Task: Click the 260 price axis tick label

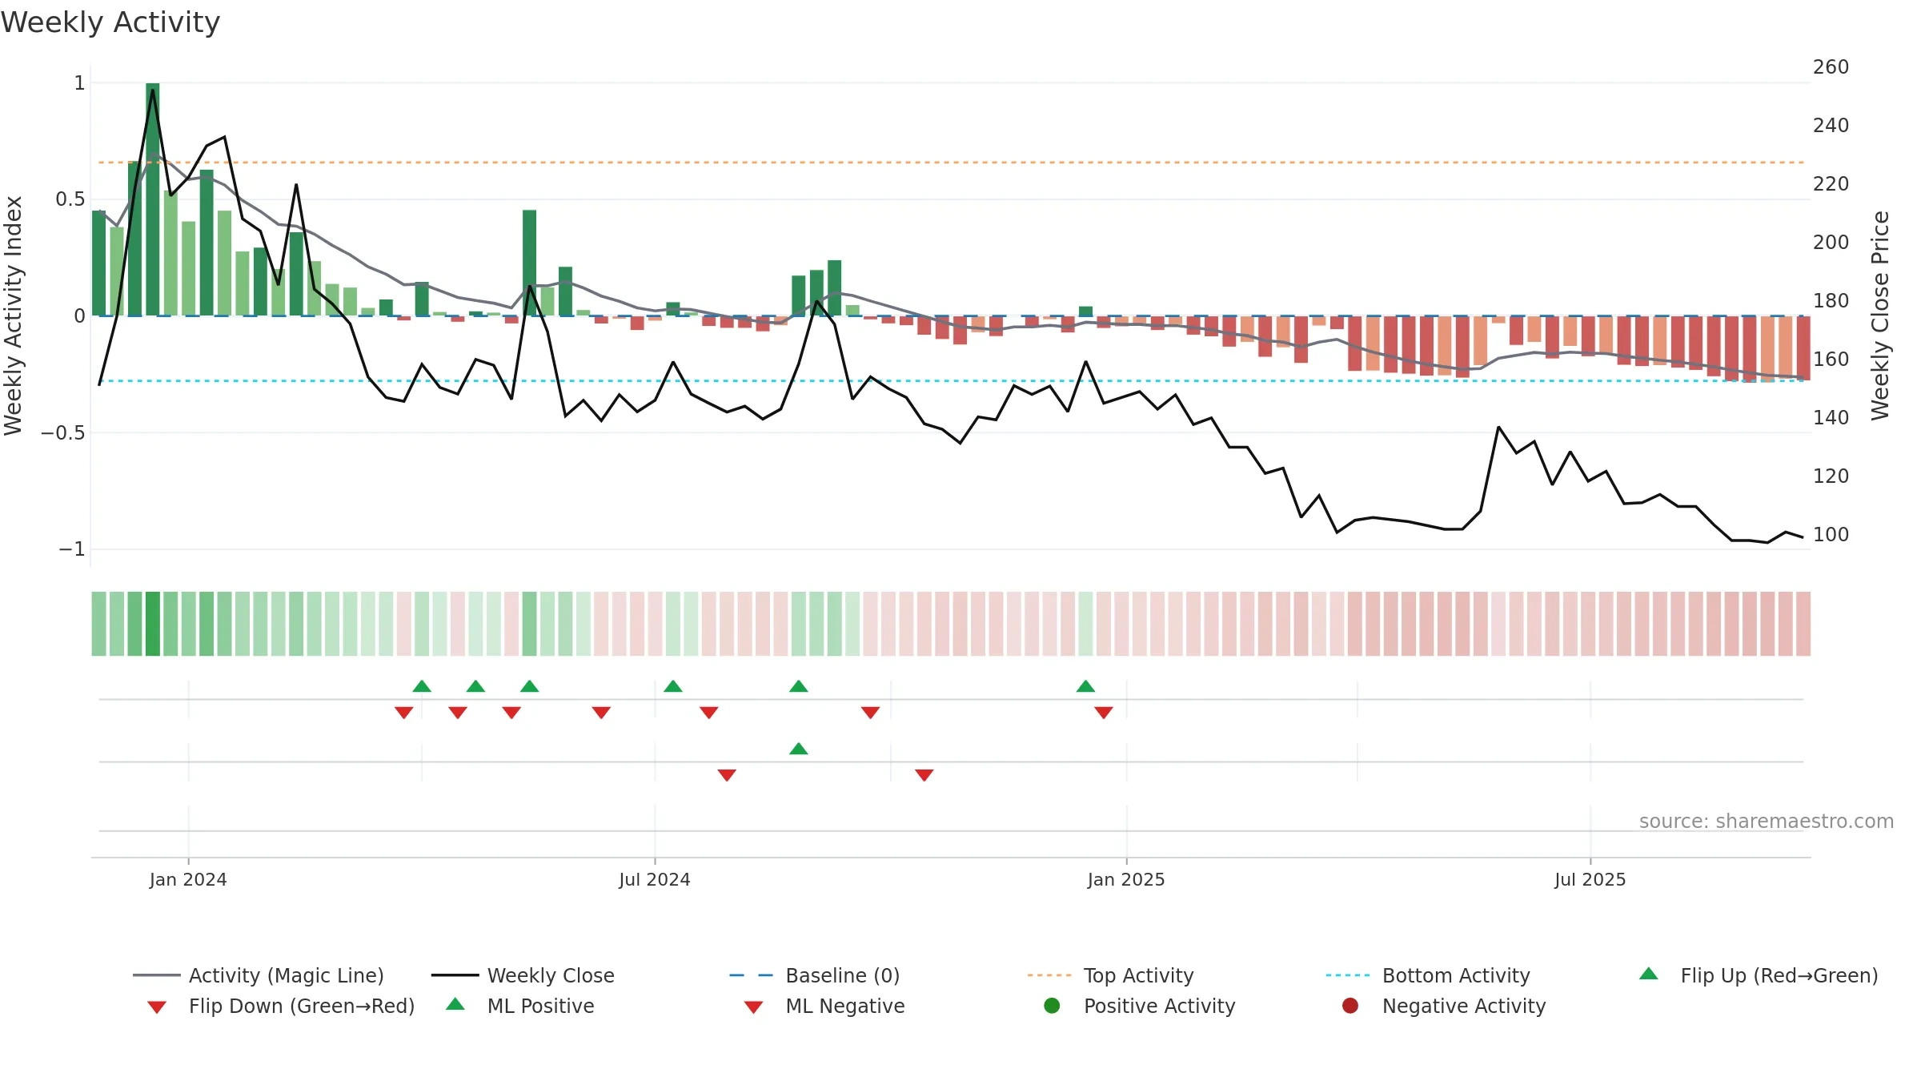Action: 1831,66
